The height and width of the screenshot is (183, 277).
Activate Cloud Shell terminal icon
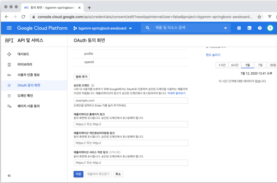249,28
